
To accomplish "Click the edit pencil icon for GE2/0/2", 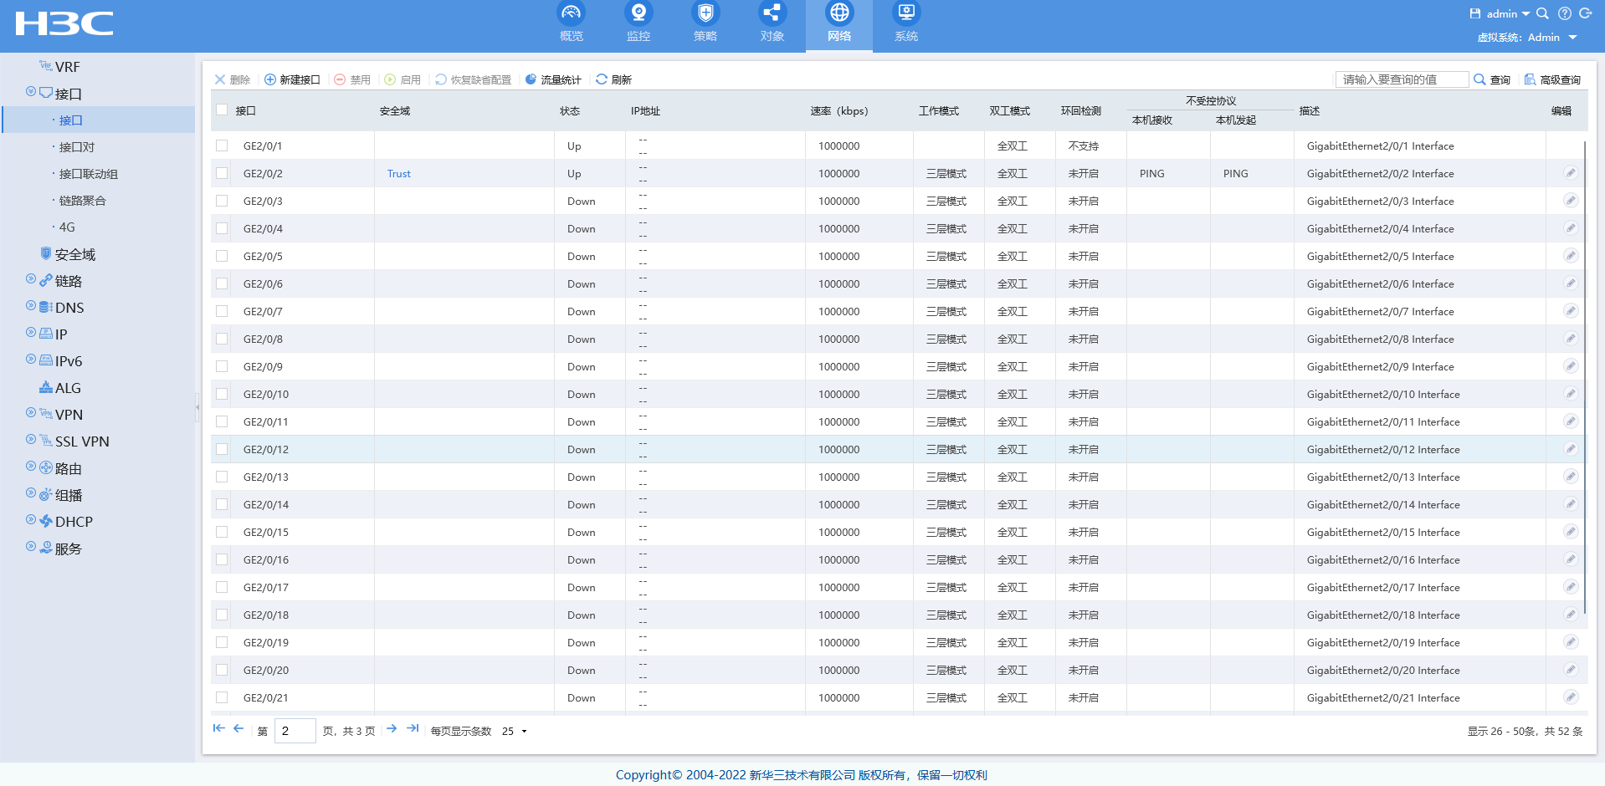I will [1570, 173].
